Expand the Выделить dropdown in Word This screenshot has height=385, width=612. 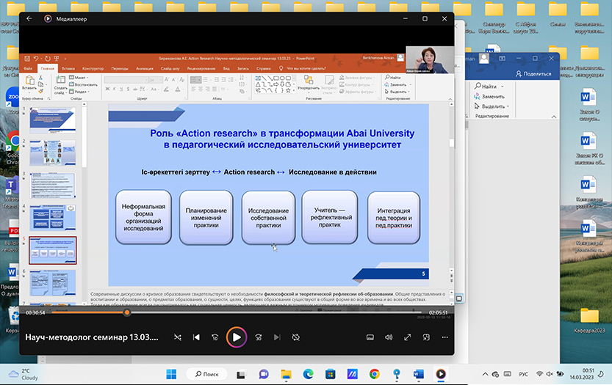(508, 106)
